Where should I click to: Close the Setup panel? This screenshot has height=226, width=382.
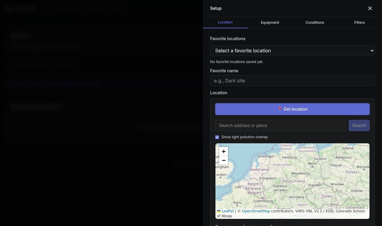(370, 8)
